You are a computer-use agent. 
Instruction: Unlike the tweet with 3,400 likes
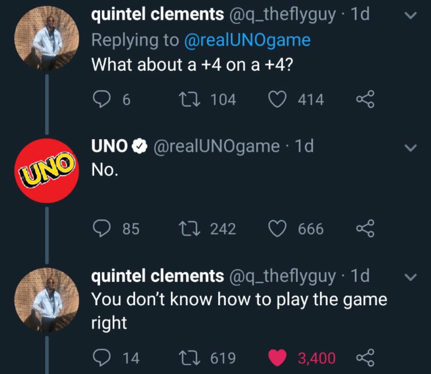277,358
